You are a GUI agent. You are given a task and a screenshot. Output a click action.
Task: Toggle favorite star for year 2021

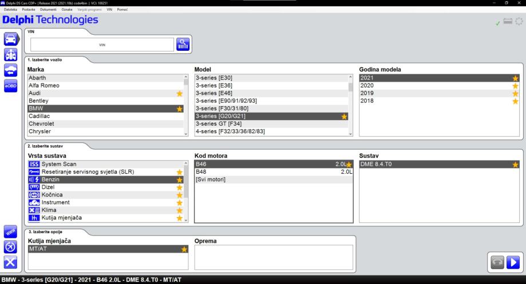coord(516,78)
